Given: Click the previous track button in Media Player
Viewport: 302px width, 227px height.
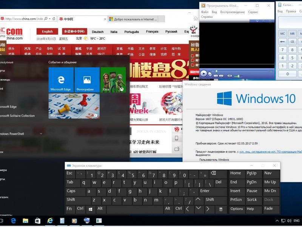Looking at the screenshot, I should pyautogui.click(x=216, y=76).
